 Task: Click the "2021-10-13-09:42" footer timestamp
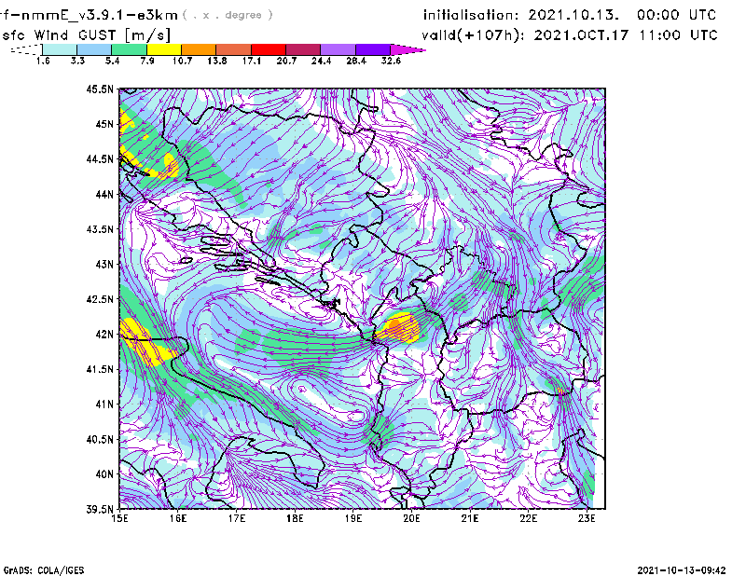coord(682,570)
